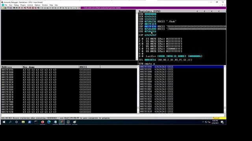
Task: Click the dump pane vertical scrollbar
Action: (x=138, y=90)
